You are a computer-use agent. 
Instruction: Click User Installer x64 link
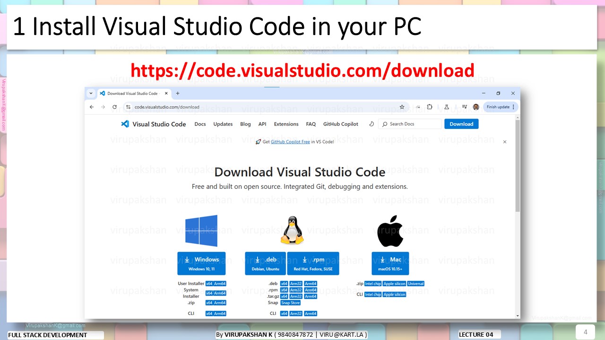click(209, 284)
